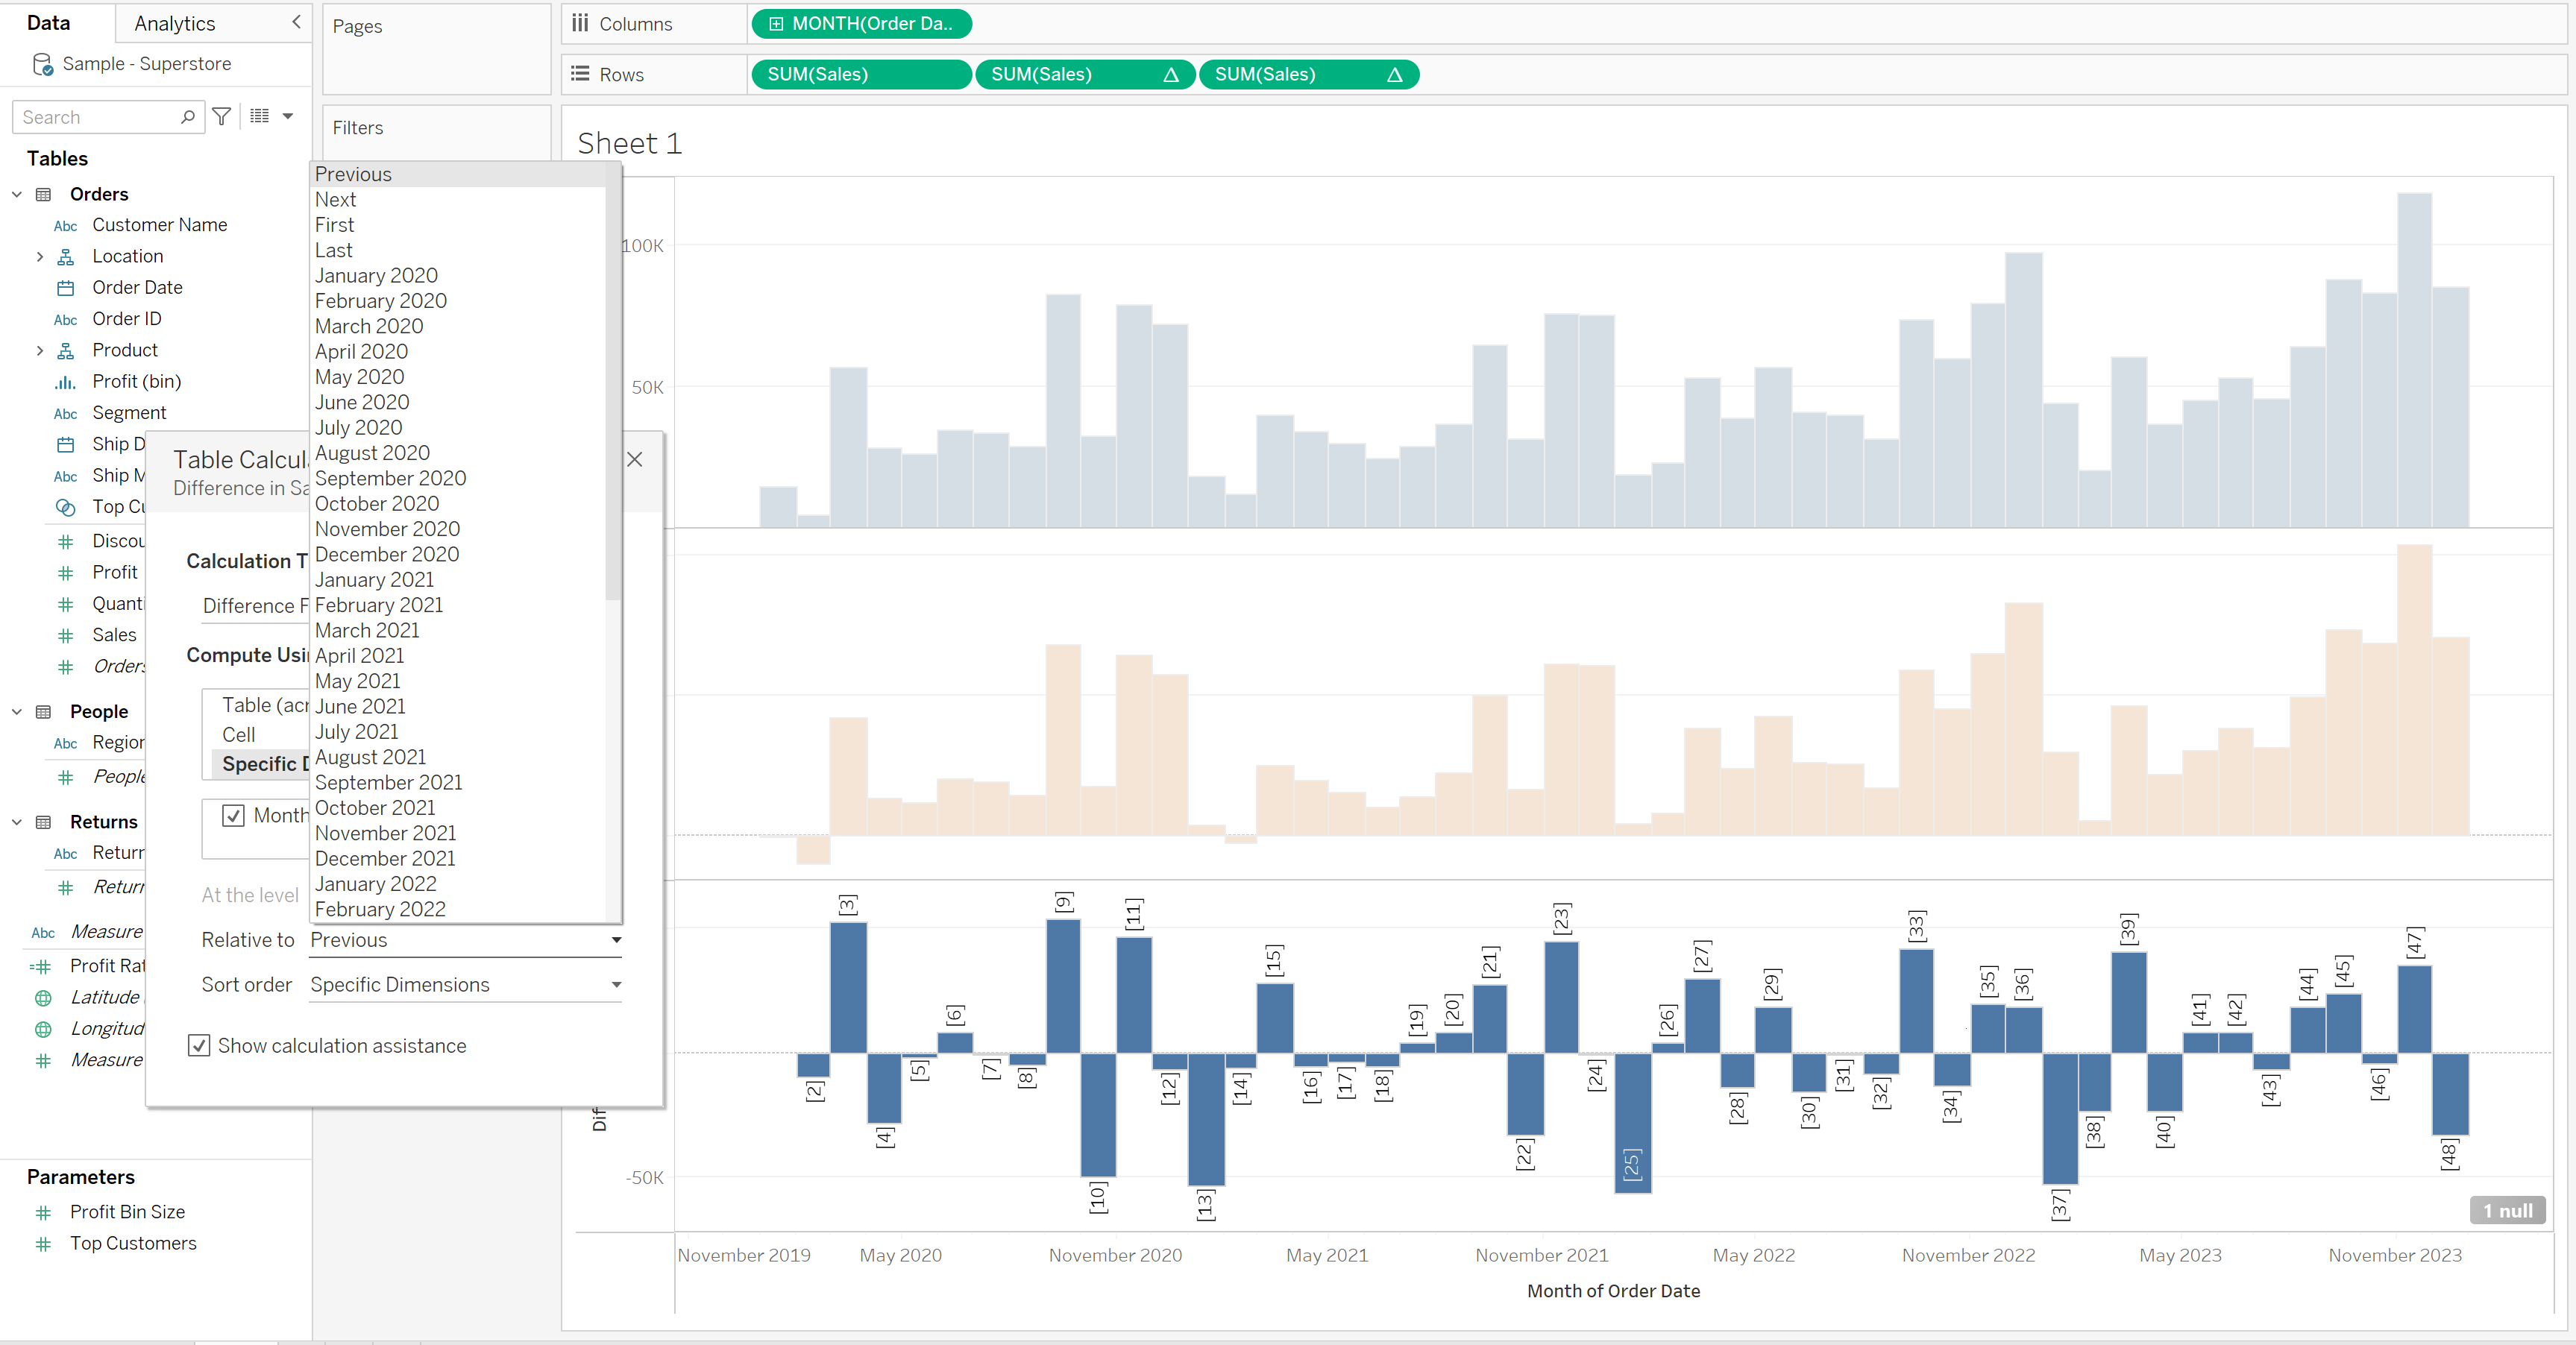Close the Table Calculation dialog
Viewport: 2576px width, 1345px height.
point(634,459)
